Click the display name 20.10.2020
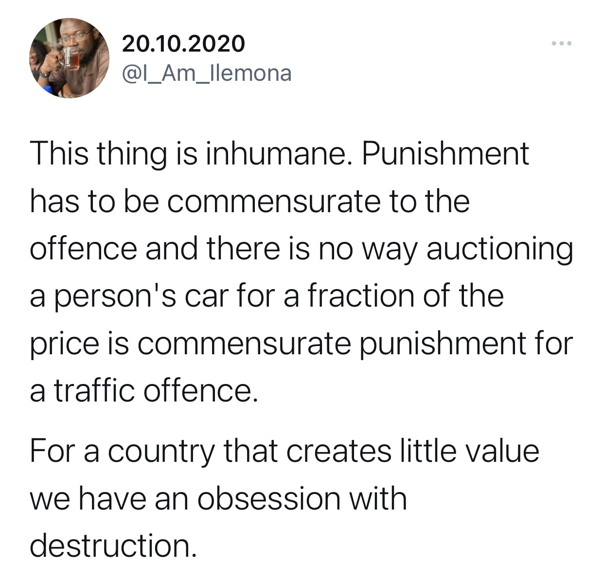 pos(183,44)
